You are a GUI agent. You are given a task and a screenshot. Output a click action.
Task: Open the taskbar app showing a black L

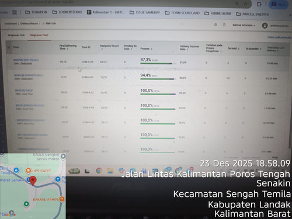87,171
